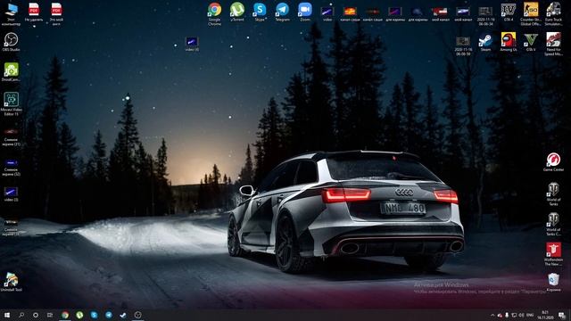Screen dimensions: 571x321
Task: Open the Skype desktop shortcut
Action: (x=260, y=12)
